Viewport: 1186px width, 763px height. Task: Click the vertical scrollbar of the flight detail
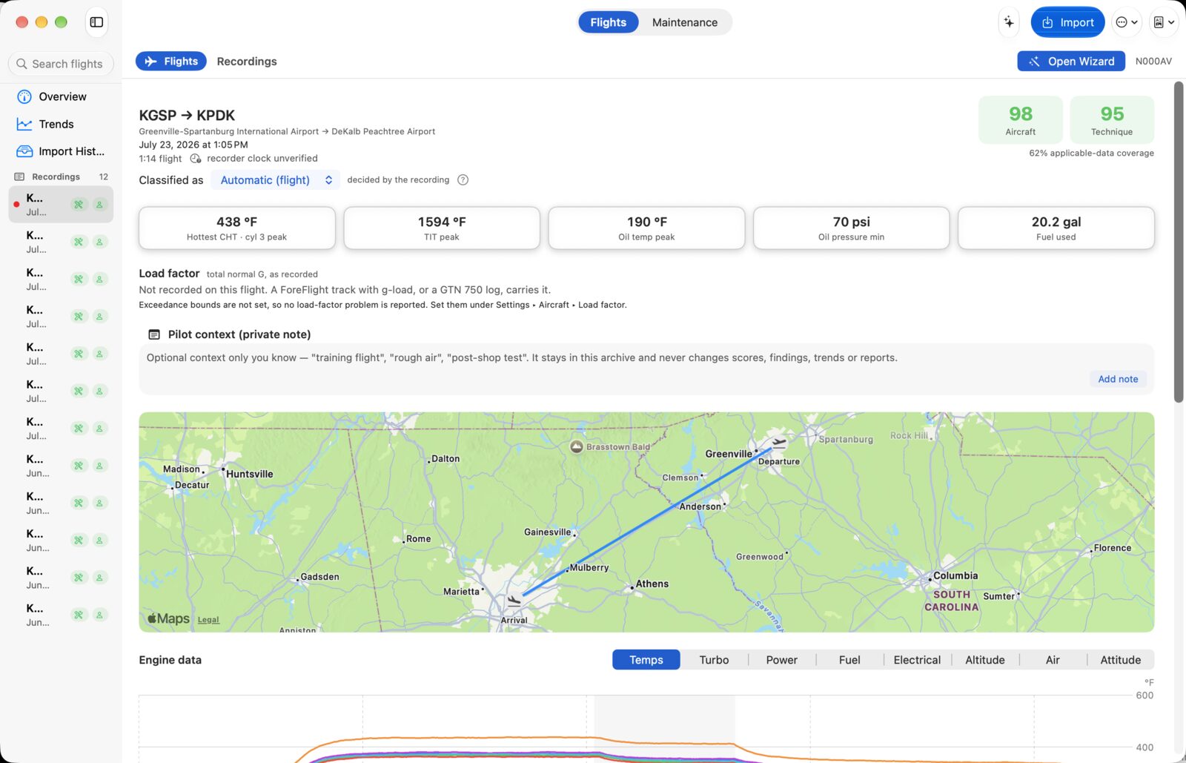coord(1179,243)
